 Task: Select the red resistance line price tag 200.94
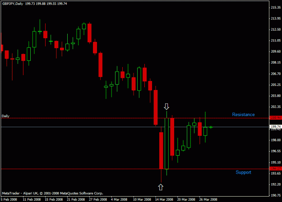[276, 118]
